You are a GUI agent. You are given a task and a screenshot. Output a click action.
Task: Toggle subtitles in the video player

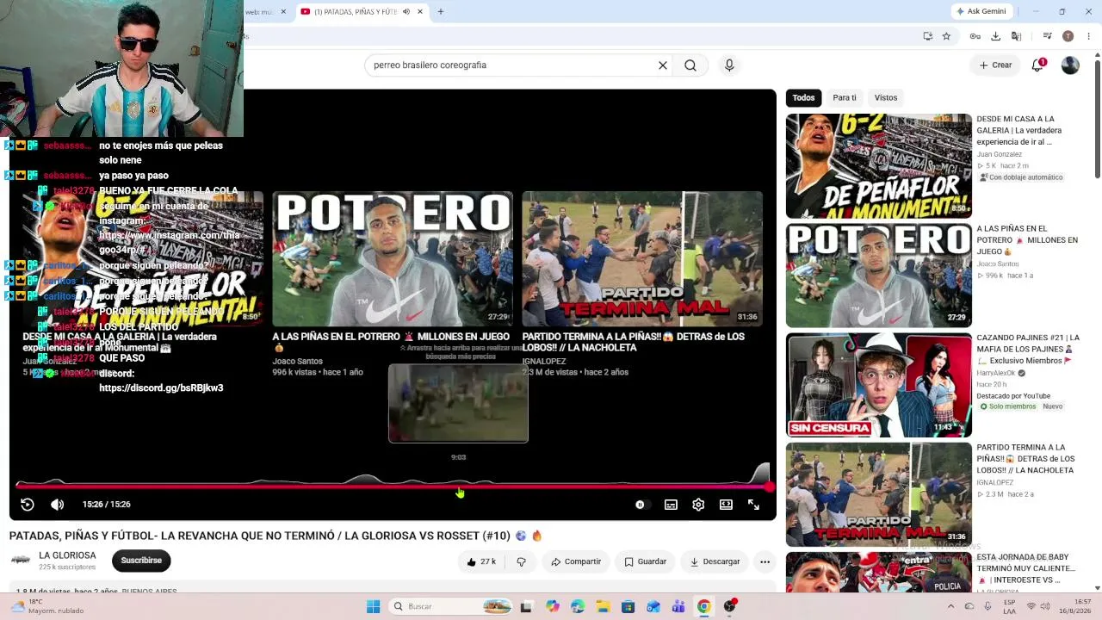tap(671, 505)
